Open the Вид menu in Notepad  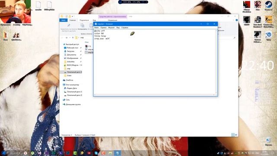118,28
